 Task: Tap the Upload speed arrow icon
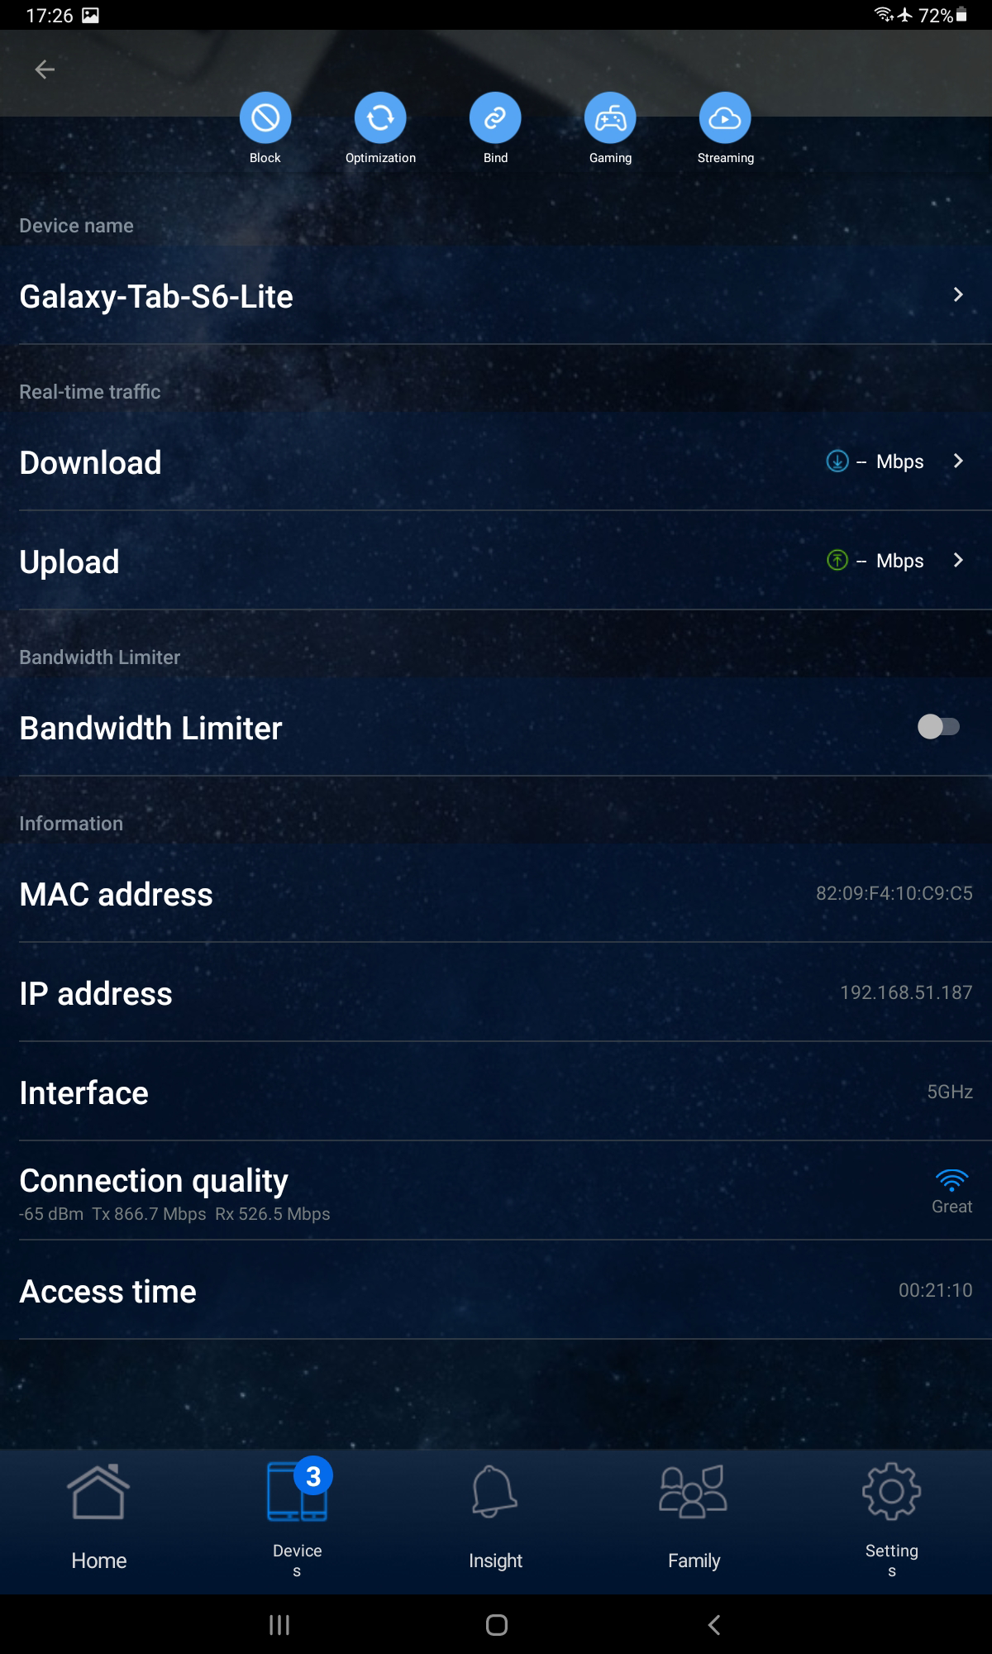pos(837,561)
